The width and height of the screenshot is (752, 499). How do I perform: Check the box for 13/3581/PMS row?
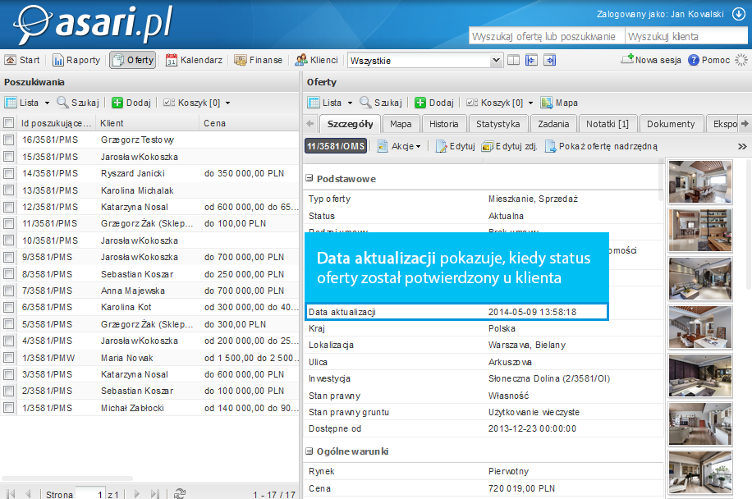tap(8, 190)
